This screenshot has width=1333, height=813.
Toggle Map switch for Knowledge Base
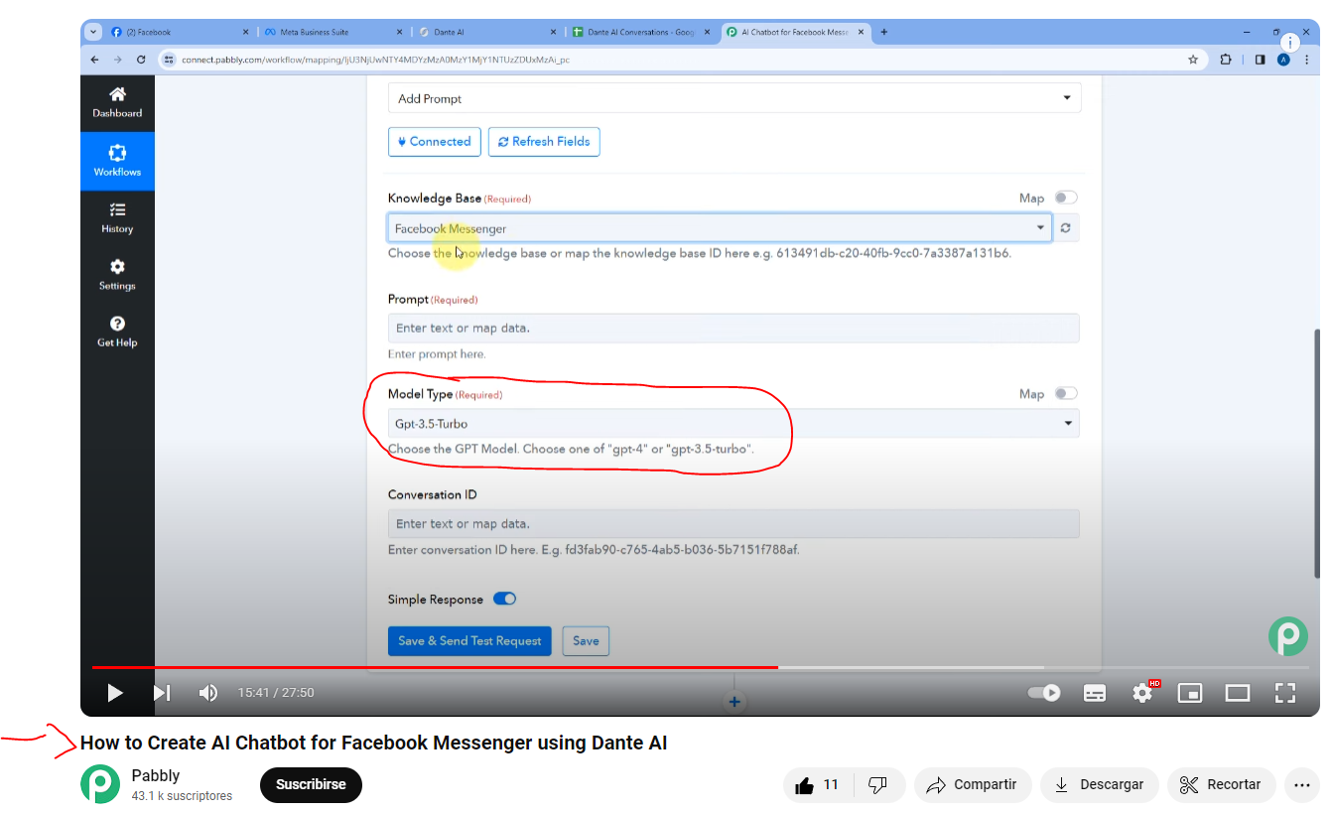(x=1066, y=198)
